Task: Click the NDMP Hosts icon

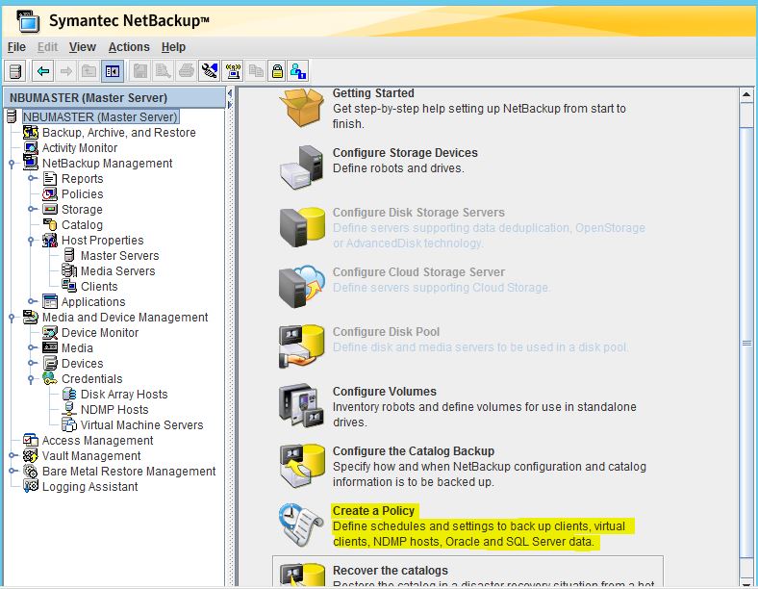Action: pos(69,409)
